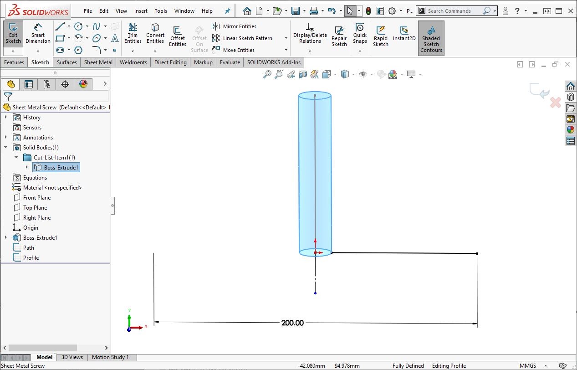This screenshot has width=577, height=370.
Task: Open the Repair Sketch tool
Action: pyautogui.click(x=339, y=36)
